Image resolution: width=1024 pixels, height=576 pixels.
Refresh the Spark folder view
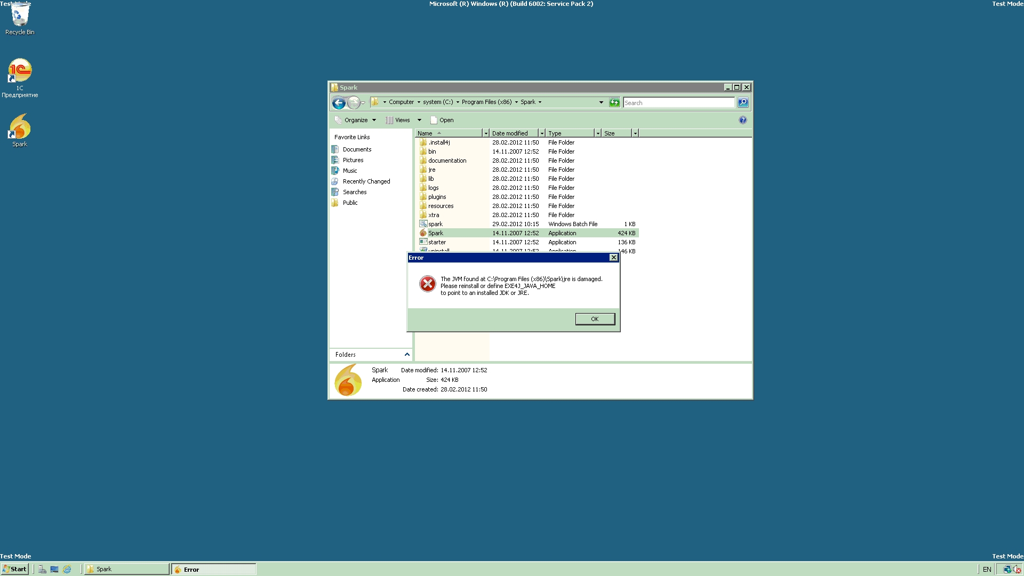click(614, 102)
